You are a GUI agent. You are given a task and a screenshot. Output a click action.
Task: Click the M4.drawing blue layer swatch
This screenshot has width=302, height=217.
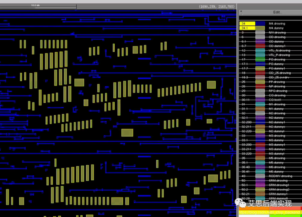point(260,24)
